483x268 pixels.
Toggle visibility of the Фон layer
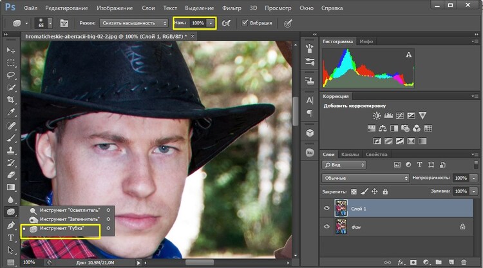pyautogui.click(x=327, y=227)
